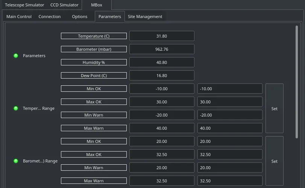The height and width of the screenshot is (188, 305).
Task: Open the Site Management tab
Action: [145, 17]
